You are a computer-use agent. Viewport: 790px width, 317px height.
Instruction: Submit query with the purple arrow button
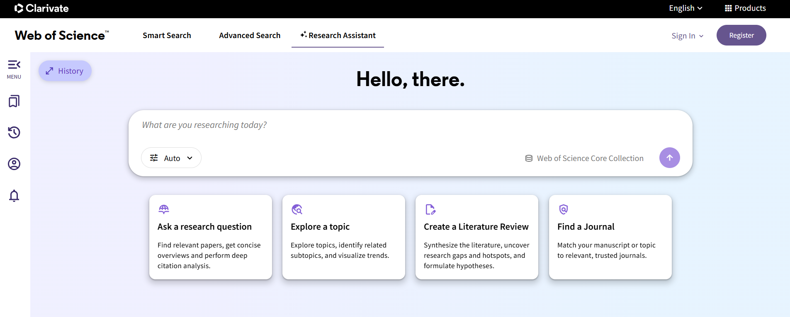click(x=669, y=158)
